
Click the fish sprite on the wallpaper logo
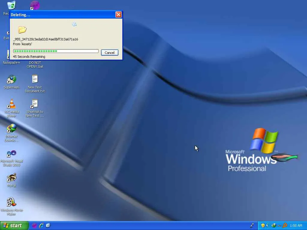pyautogui.click(x=285, y=158)
